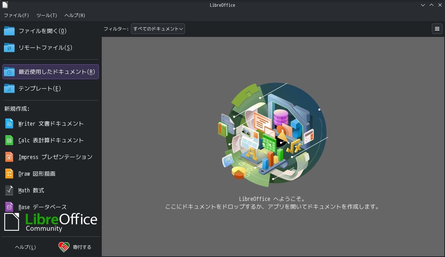Click the purple Base database icon
This screenshot has width=445, height=257.
point(9,207)
